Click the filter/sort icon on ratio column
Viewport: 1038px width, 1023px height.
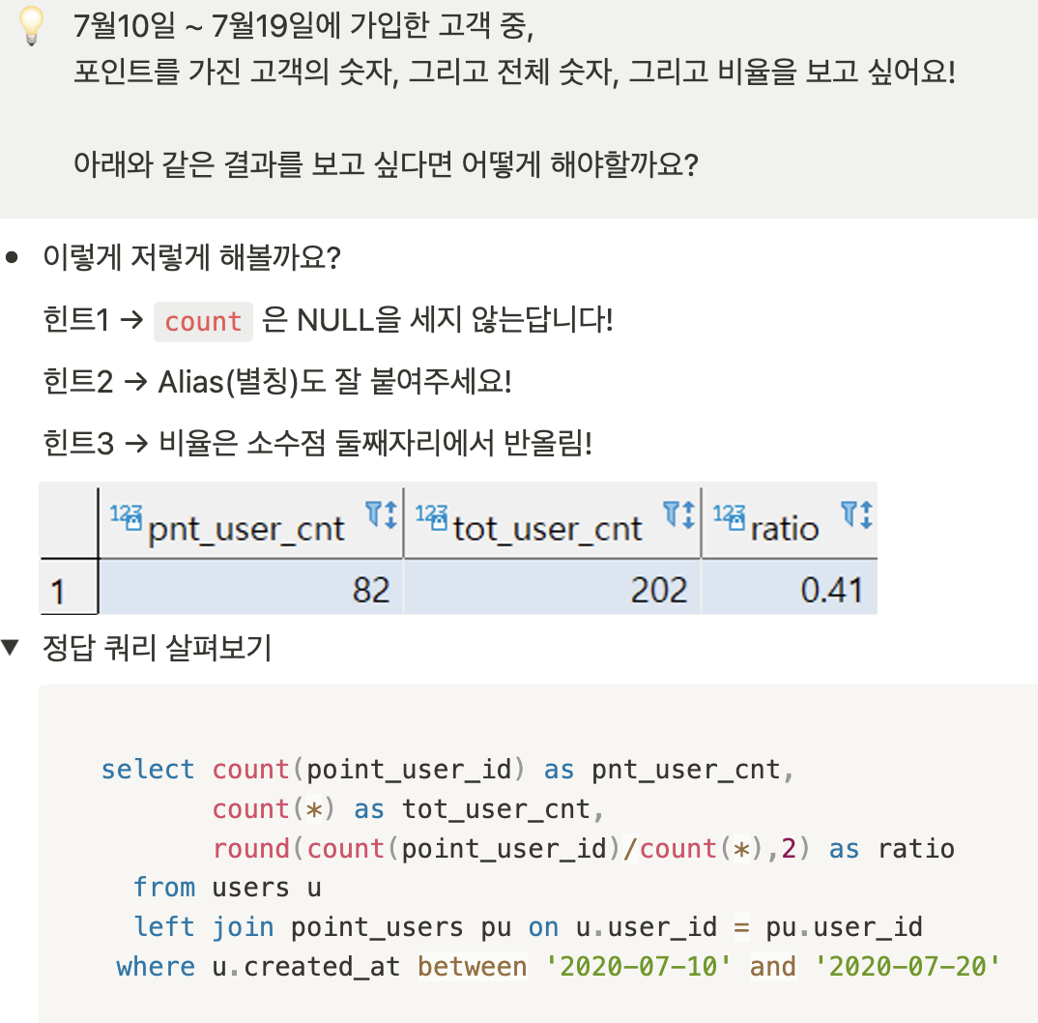[x=856, y=514]
